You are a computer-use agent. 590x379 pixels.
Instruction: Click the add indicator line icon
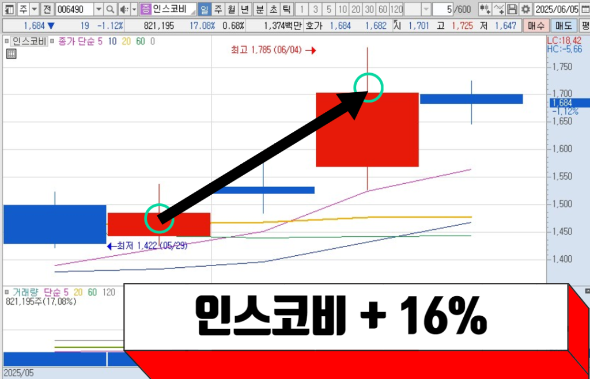point(498,9)
